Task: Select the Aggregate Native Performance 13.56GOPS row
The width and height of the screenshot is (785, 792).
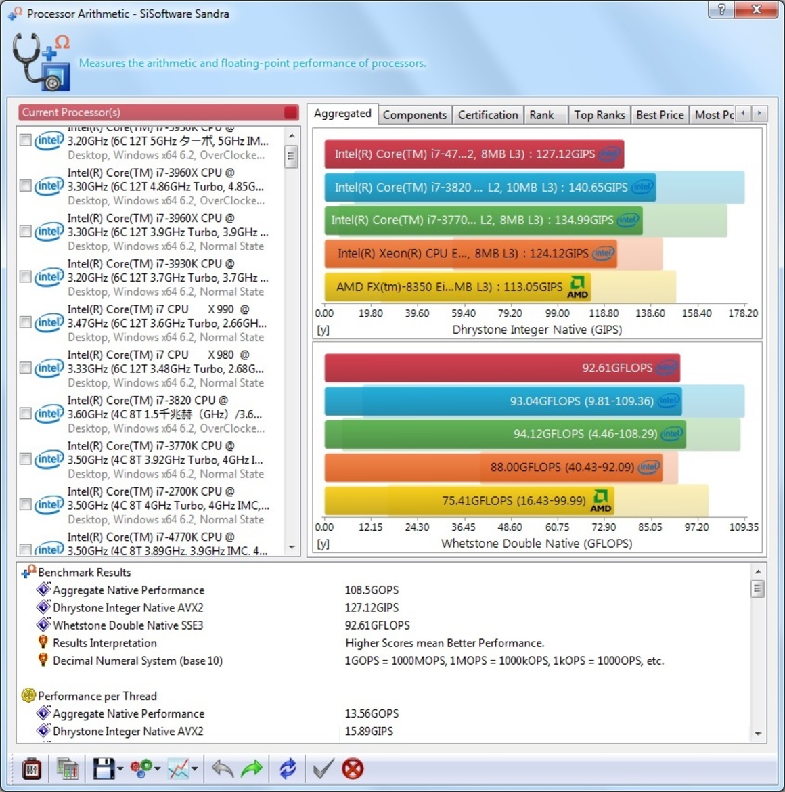Action: click(x=384, y=713)
